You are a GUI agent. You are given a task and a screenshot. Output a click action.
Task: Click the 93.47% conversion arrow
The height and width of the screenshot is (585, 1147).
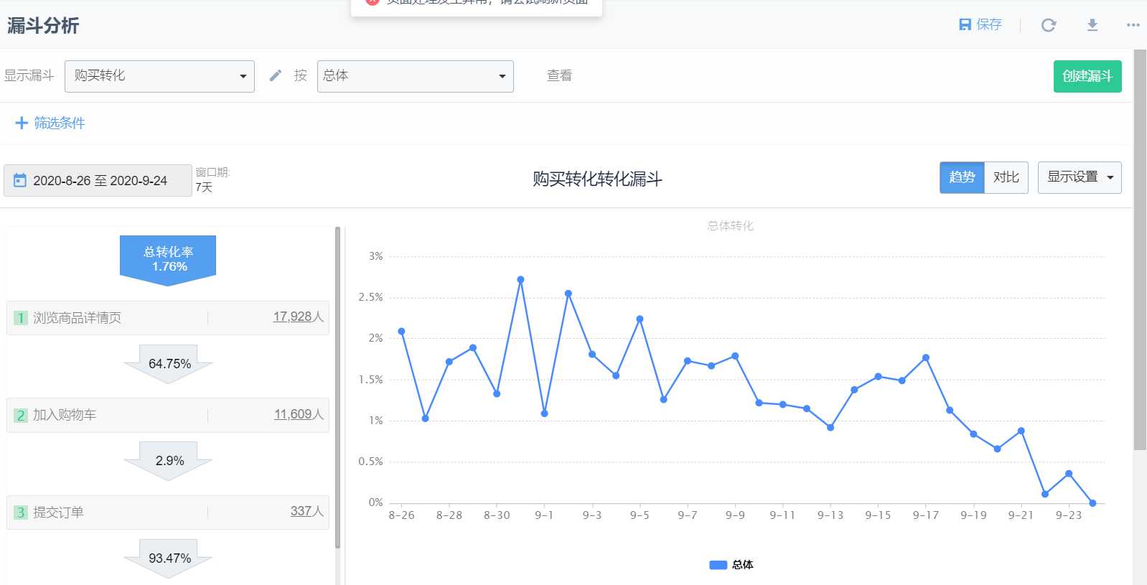169,558
